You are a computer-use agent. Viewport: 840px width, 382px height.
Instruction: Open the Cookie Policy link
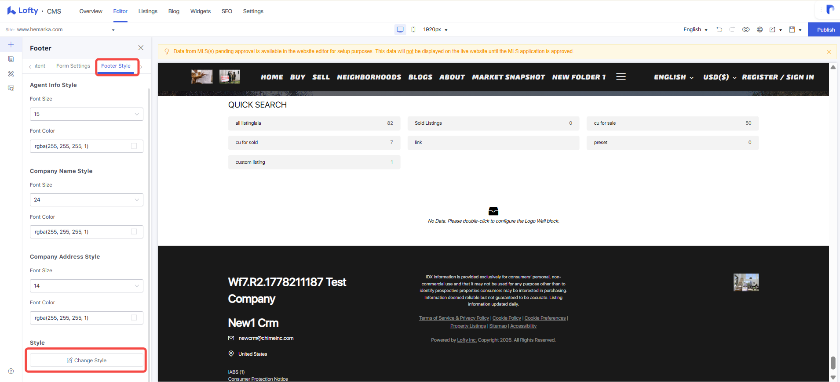(507, 318)
